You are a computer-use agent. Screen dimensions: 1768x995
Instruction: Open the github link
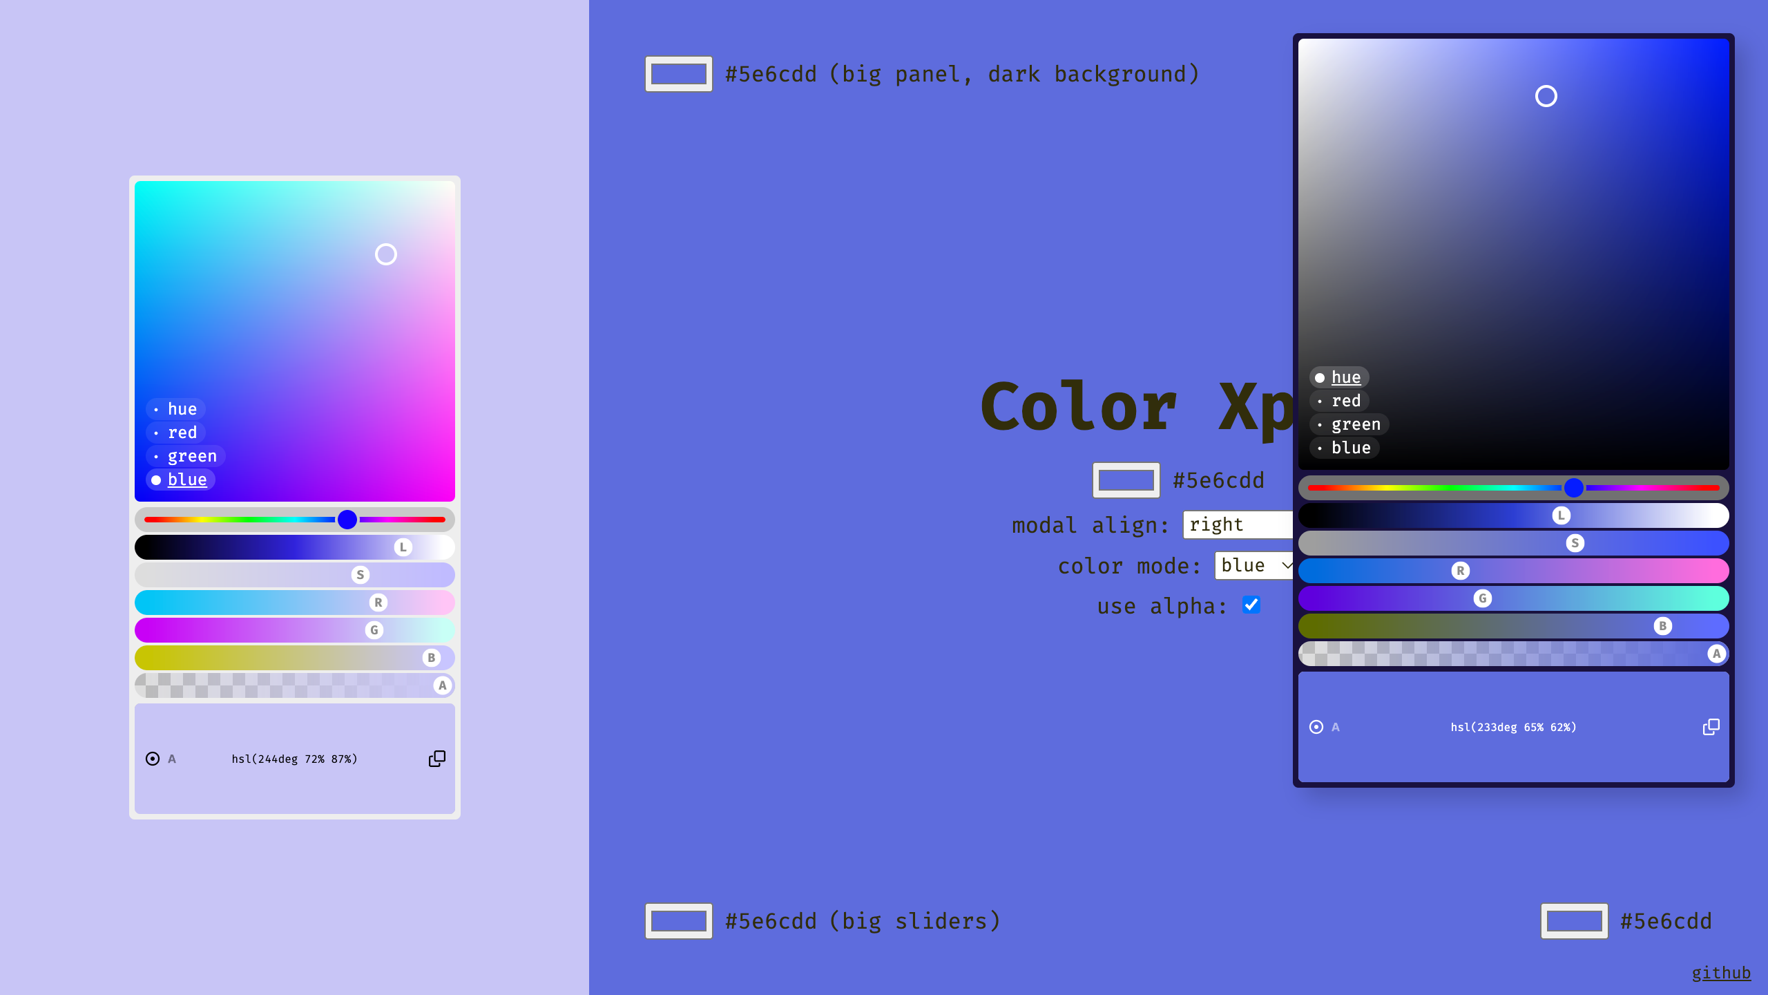pos(1720,973)
